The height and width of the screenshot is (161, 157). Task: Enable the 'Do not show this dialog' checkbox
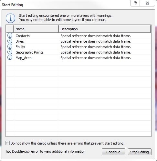[7, 143]
